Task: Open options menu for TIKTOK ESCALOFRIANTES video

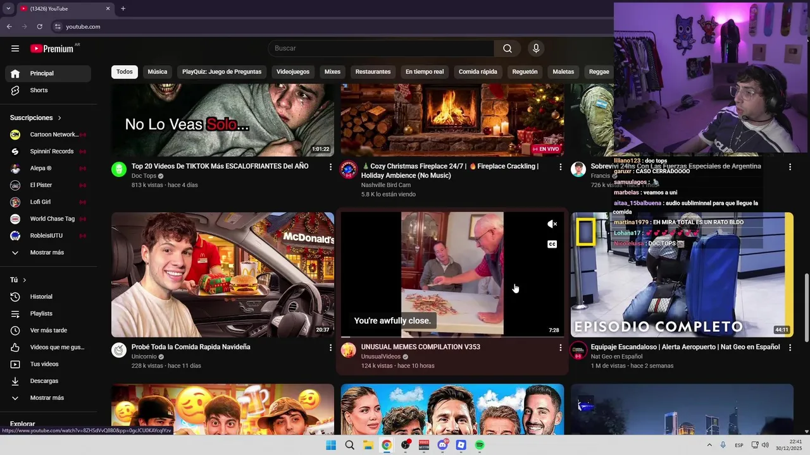Action: (x=330, y=167)
